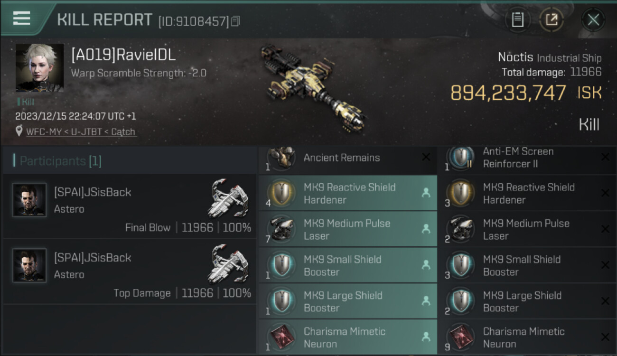Copy the kill report ID
The height and width of the screenshot is (356, 617).
236,21
